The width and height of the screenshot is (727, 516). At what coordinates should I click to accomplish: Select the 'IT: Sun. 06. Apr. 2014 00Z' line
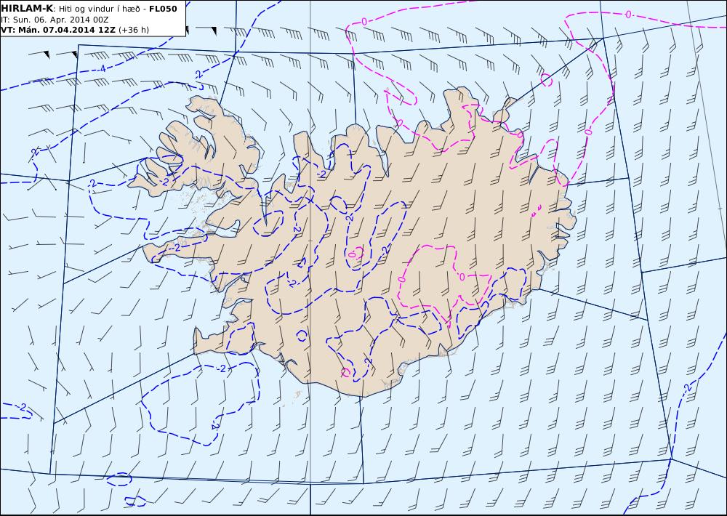(x=55, y=20)
